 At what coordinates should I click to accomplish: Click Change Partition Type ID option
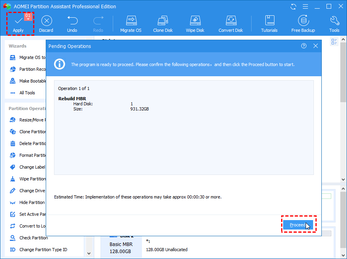coord(43,250)
